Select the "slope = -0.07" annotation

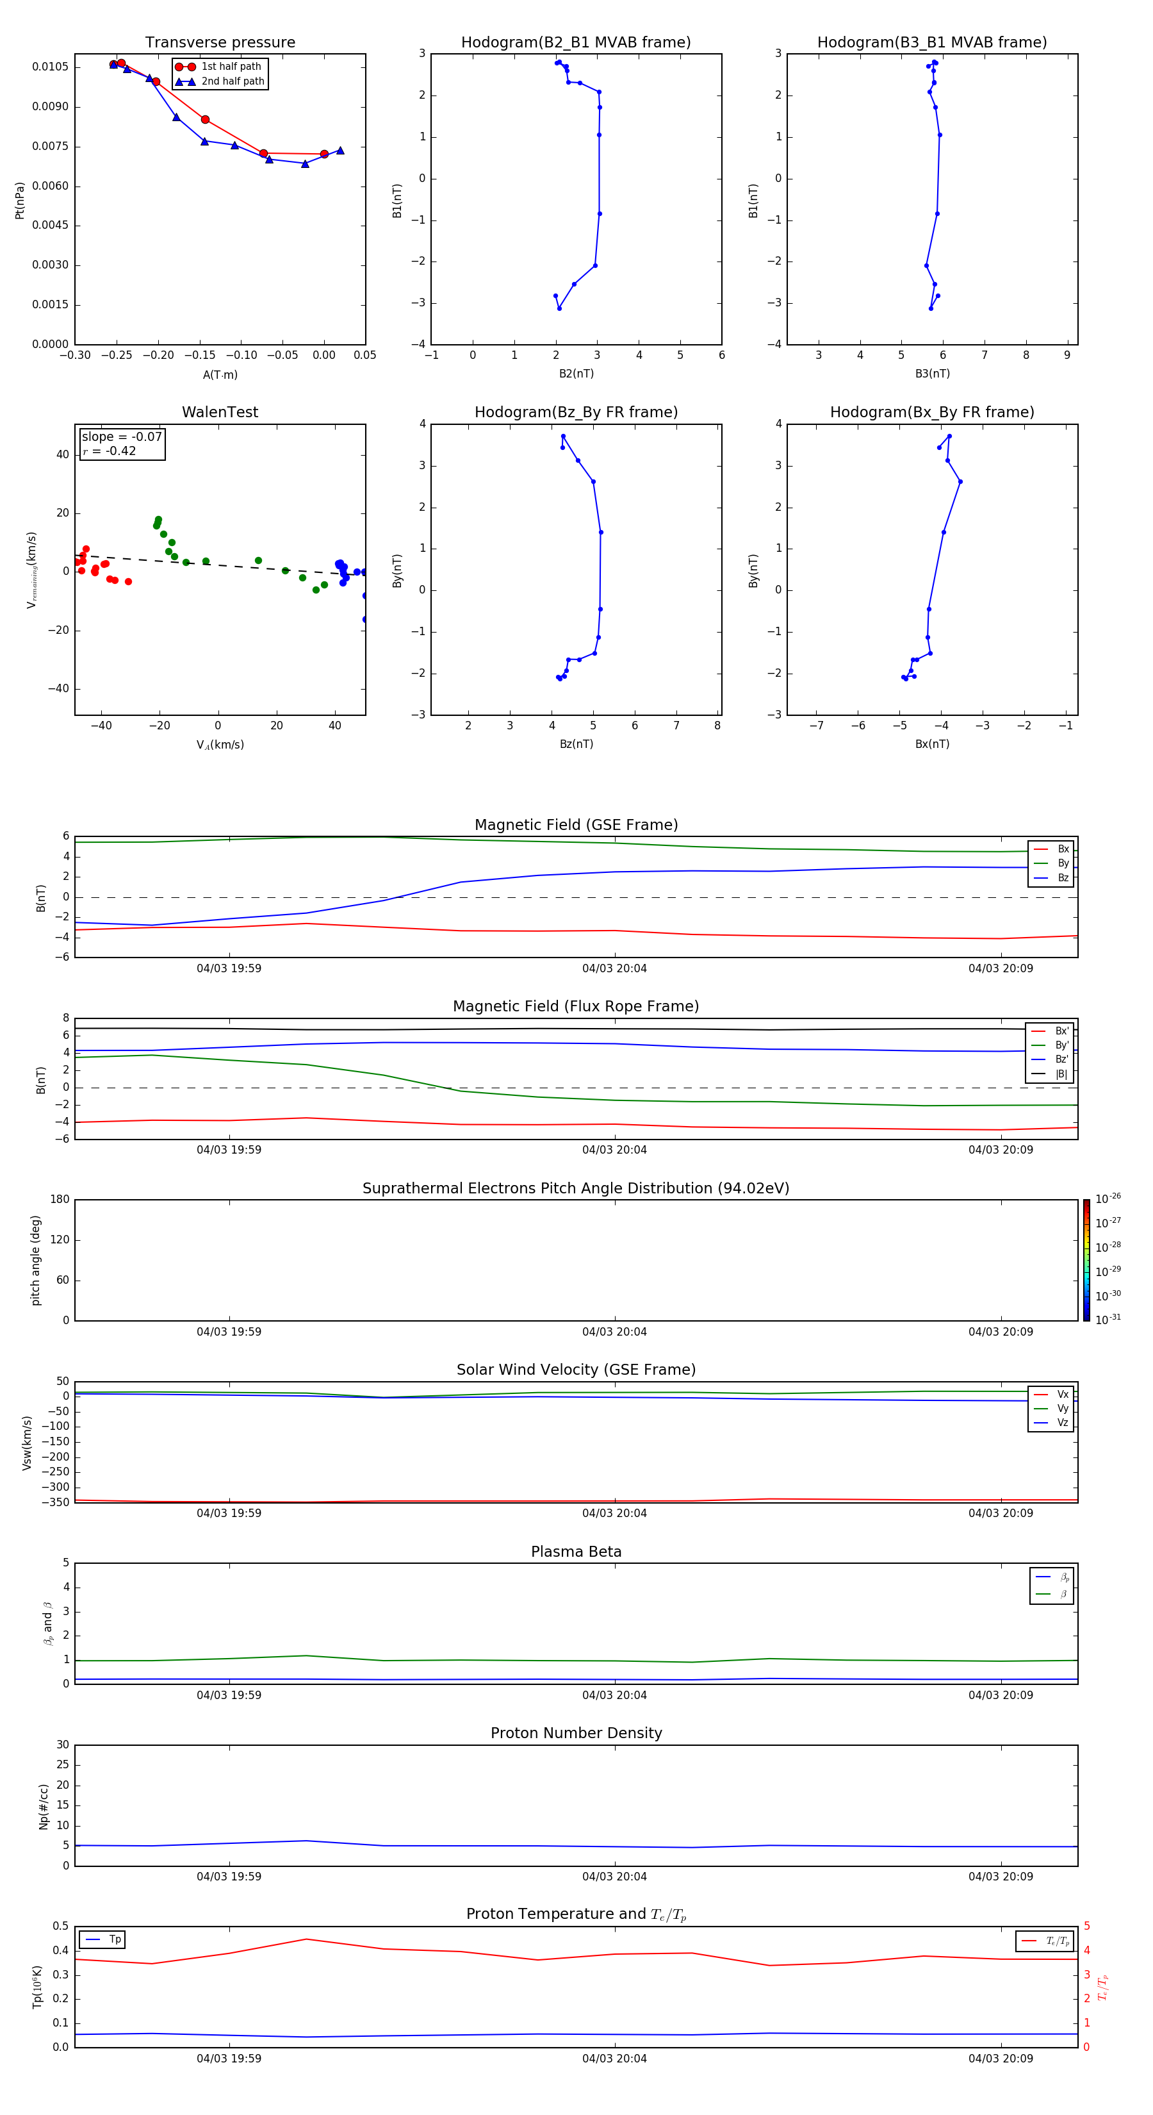122,437
